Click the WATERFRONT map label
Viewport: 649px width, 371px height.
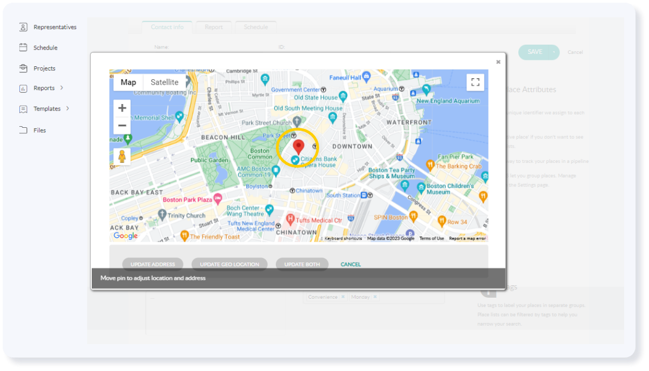pos(409,122)
